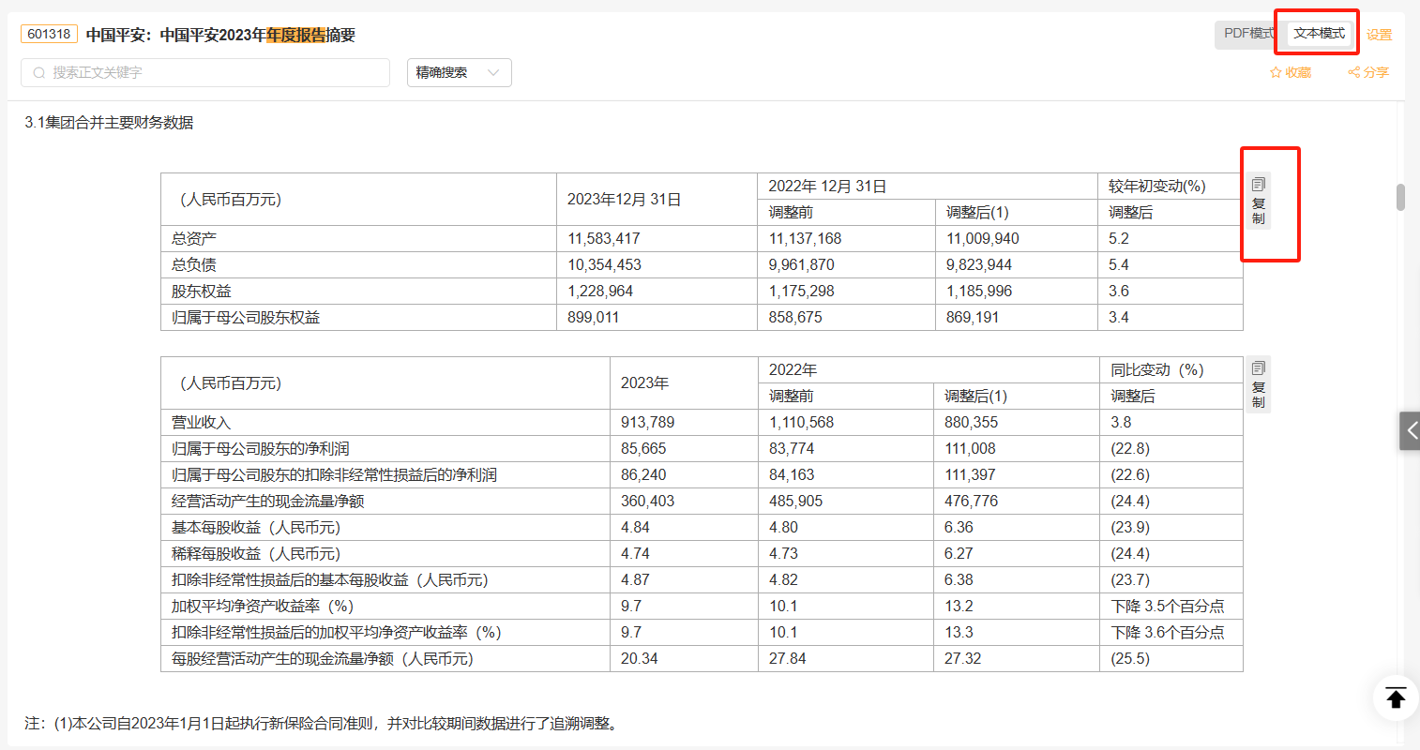Click the 基本每股收益 row label
The height and width of the screenshot is (750, 1420).
tap(255, 527)
